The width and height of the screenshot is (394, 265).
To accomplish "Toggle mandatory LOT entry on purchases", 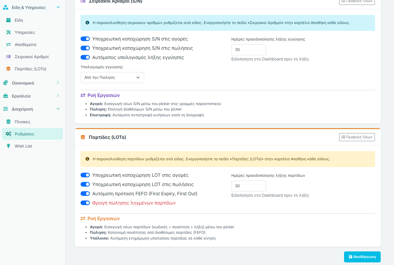I will pos(85,175).
